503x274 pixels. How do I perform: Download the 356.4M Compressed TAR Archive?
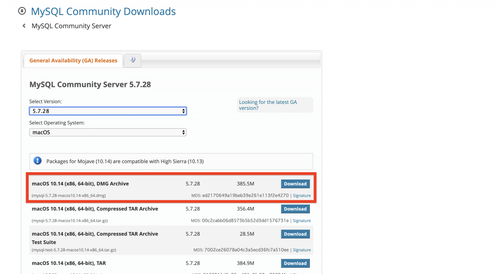295,209
